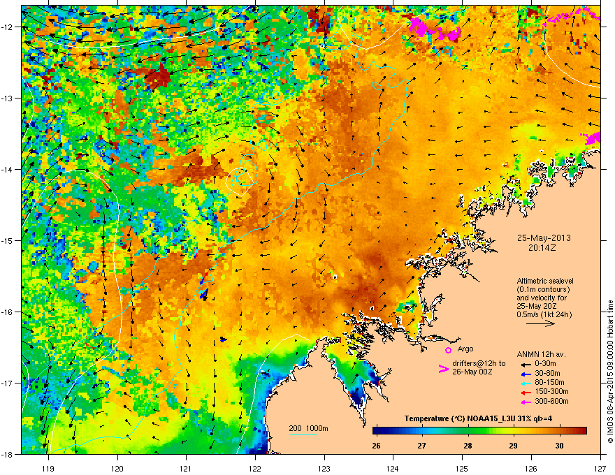The width and height of the screenshot is (615, 475).
Task: Click the '150-300m' depth label
Action: pos(551,391)
